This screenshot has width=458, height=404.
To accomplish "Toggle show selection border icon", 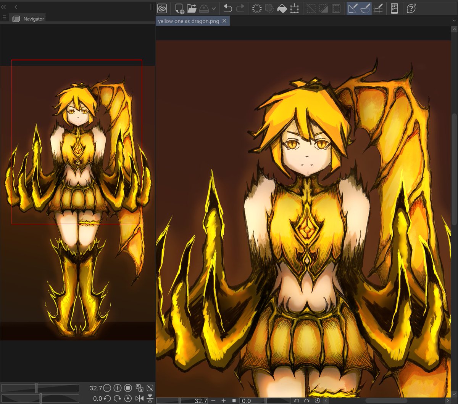I will coord(336,8).
